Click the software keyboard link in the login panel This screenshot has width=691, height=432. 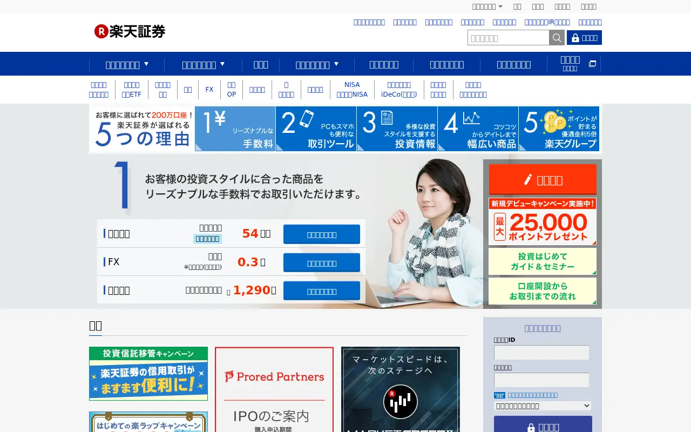pos(532,395)
